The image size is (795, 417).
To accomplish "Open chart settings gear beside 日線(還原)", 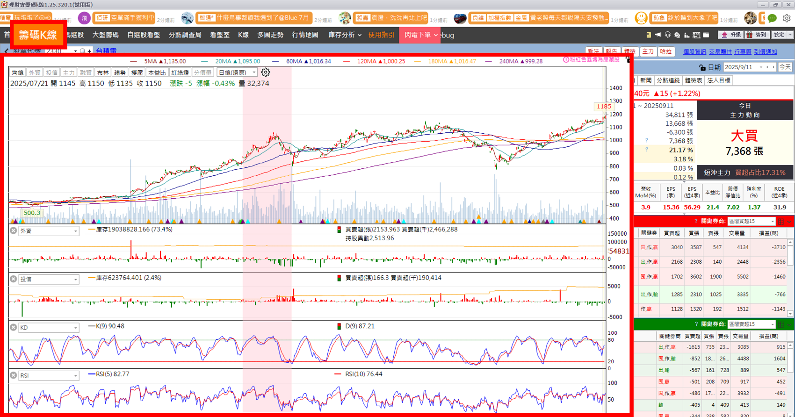I will coord(266,72).
